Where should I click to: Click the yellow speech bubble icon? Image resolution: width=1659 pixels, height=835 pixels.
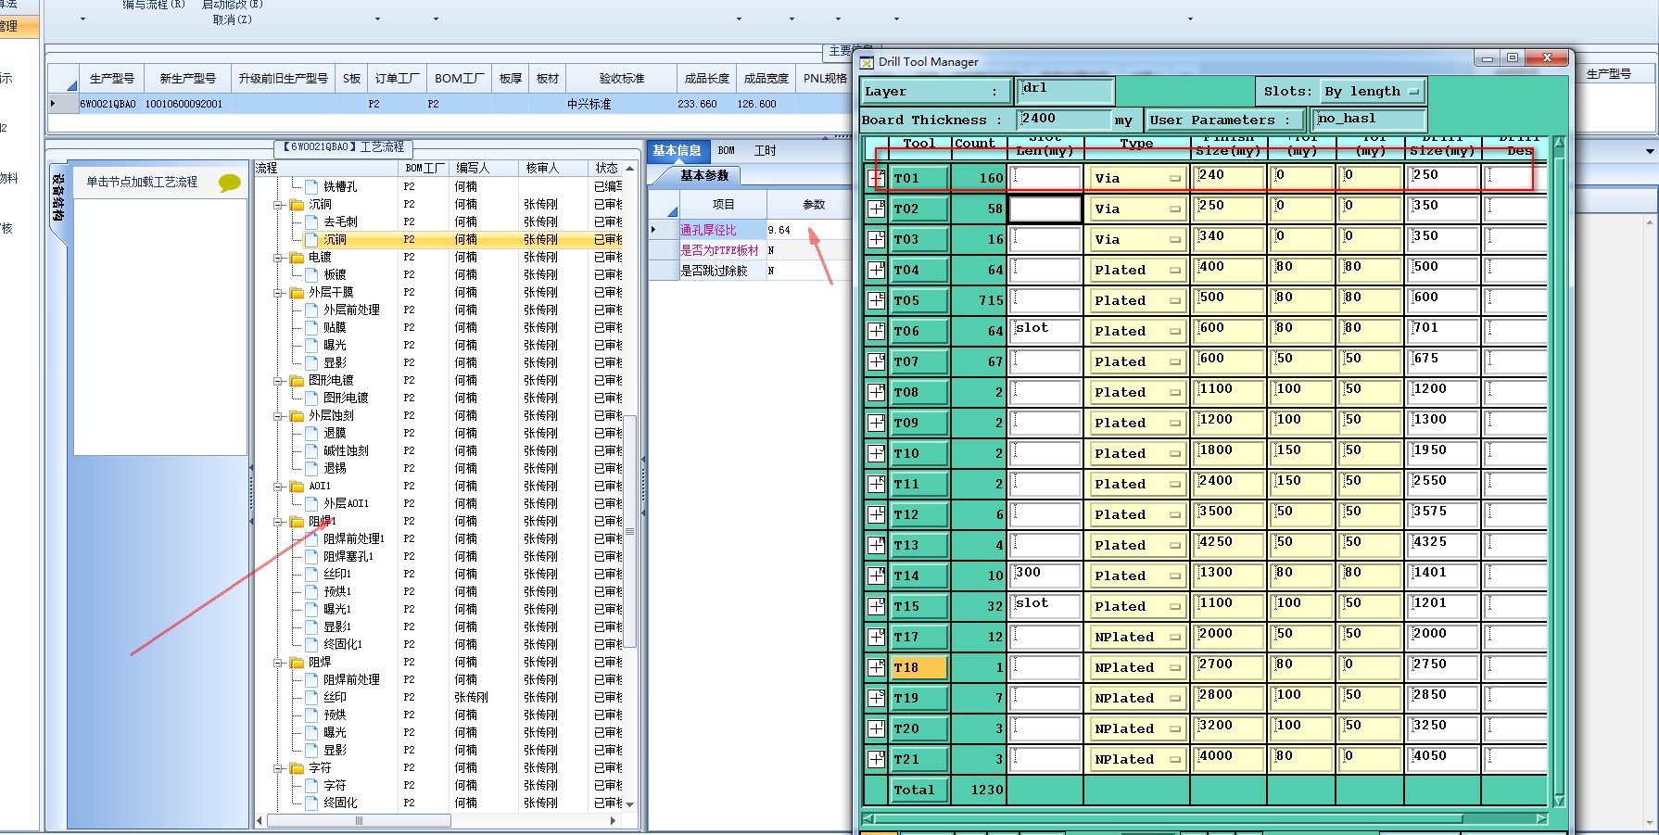pos(229,183)
